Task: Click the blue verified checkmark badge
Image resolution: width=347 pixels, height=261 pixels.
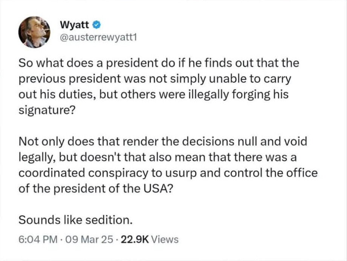Action: (96, 25)
